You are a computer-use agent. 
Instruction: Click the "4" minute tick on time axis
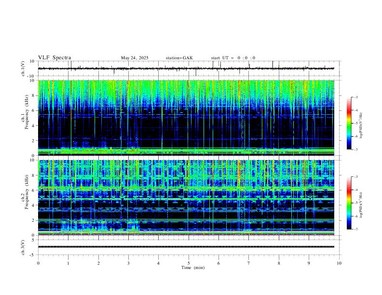tap(158, 263)
